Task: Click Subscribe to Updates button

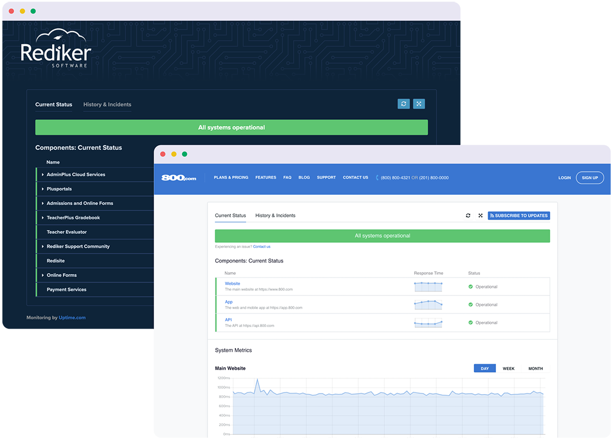Action: pos(519,215)
